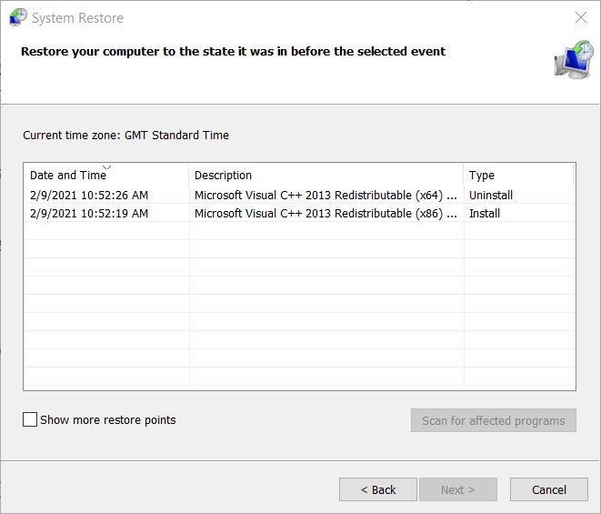Click empty area in restore points list
The height and width of the screenshot is (514, 601).
(x=299, y=303)
